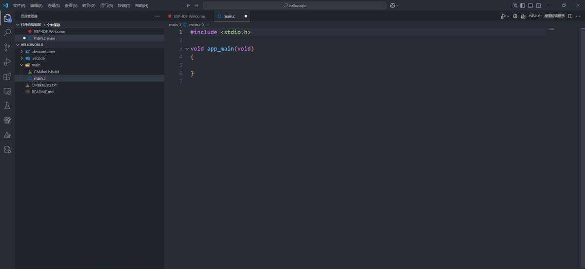Toggle the secondary side bar visibility
This screenshot has width=585, height=269.
pos(538,5)
